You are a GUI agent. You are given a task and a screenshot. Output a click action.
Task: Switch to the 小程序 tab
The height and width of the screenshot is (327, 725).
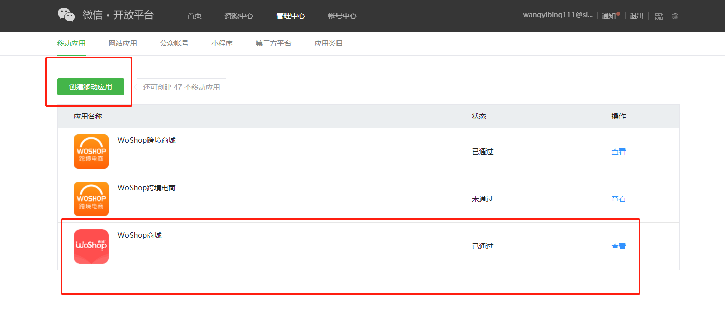point(222,43)
